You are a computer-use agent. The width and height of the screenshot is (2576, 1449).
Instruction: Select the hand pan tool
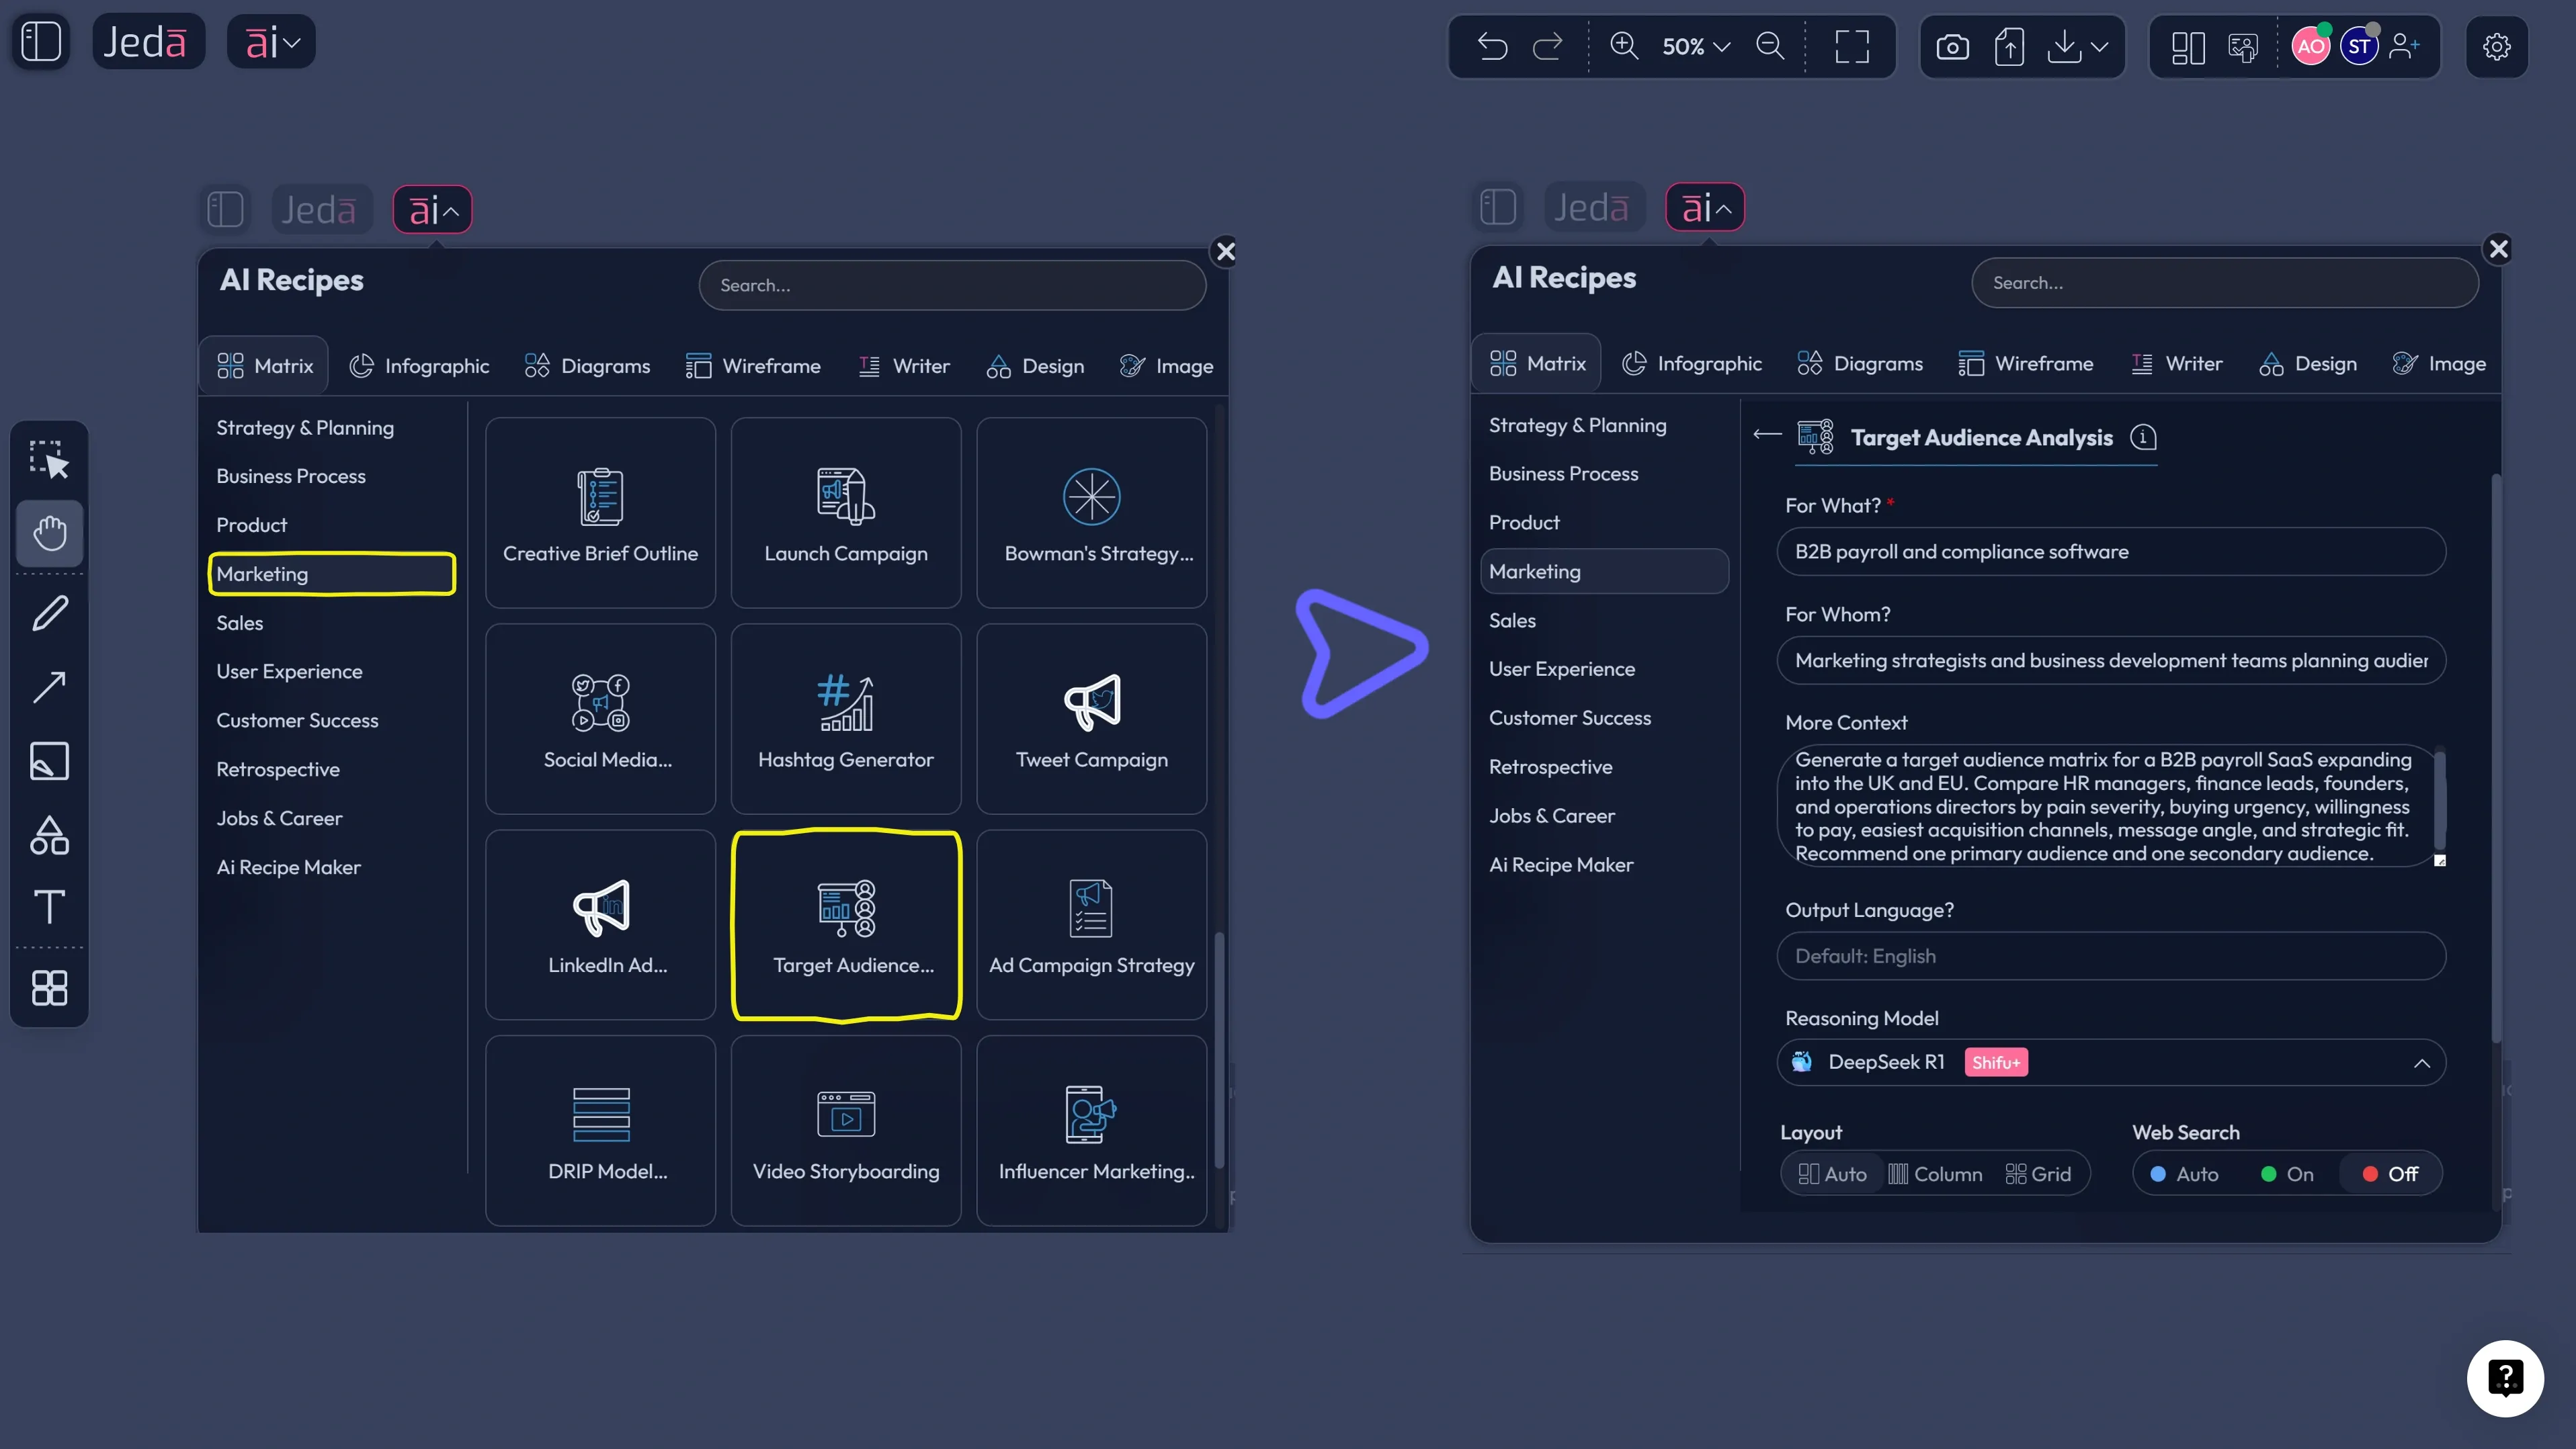point(49,533)
